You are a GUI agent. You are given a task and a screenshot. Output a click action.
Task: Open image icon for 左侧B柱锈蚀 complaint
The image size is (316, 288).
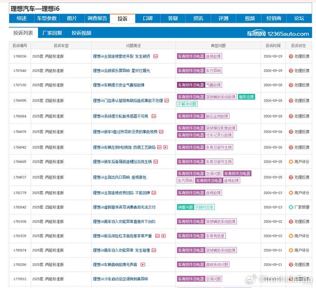pyautogui.click(x=159, y=147)
